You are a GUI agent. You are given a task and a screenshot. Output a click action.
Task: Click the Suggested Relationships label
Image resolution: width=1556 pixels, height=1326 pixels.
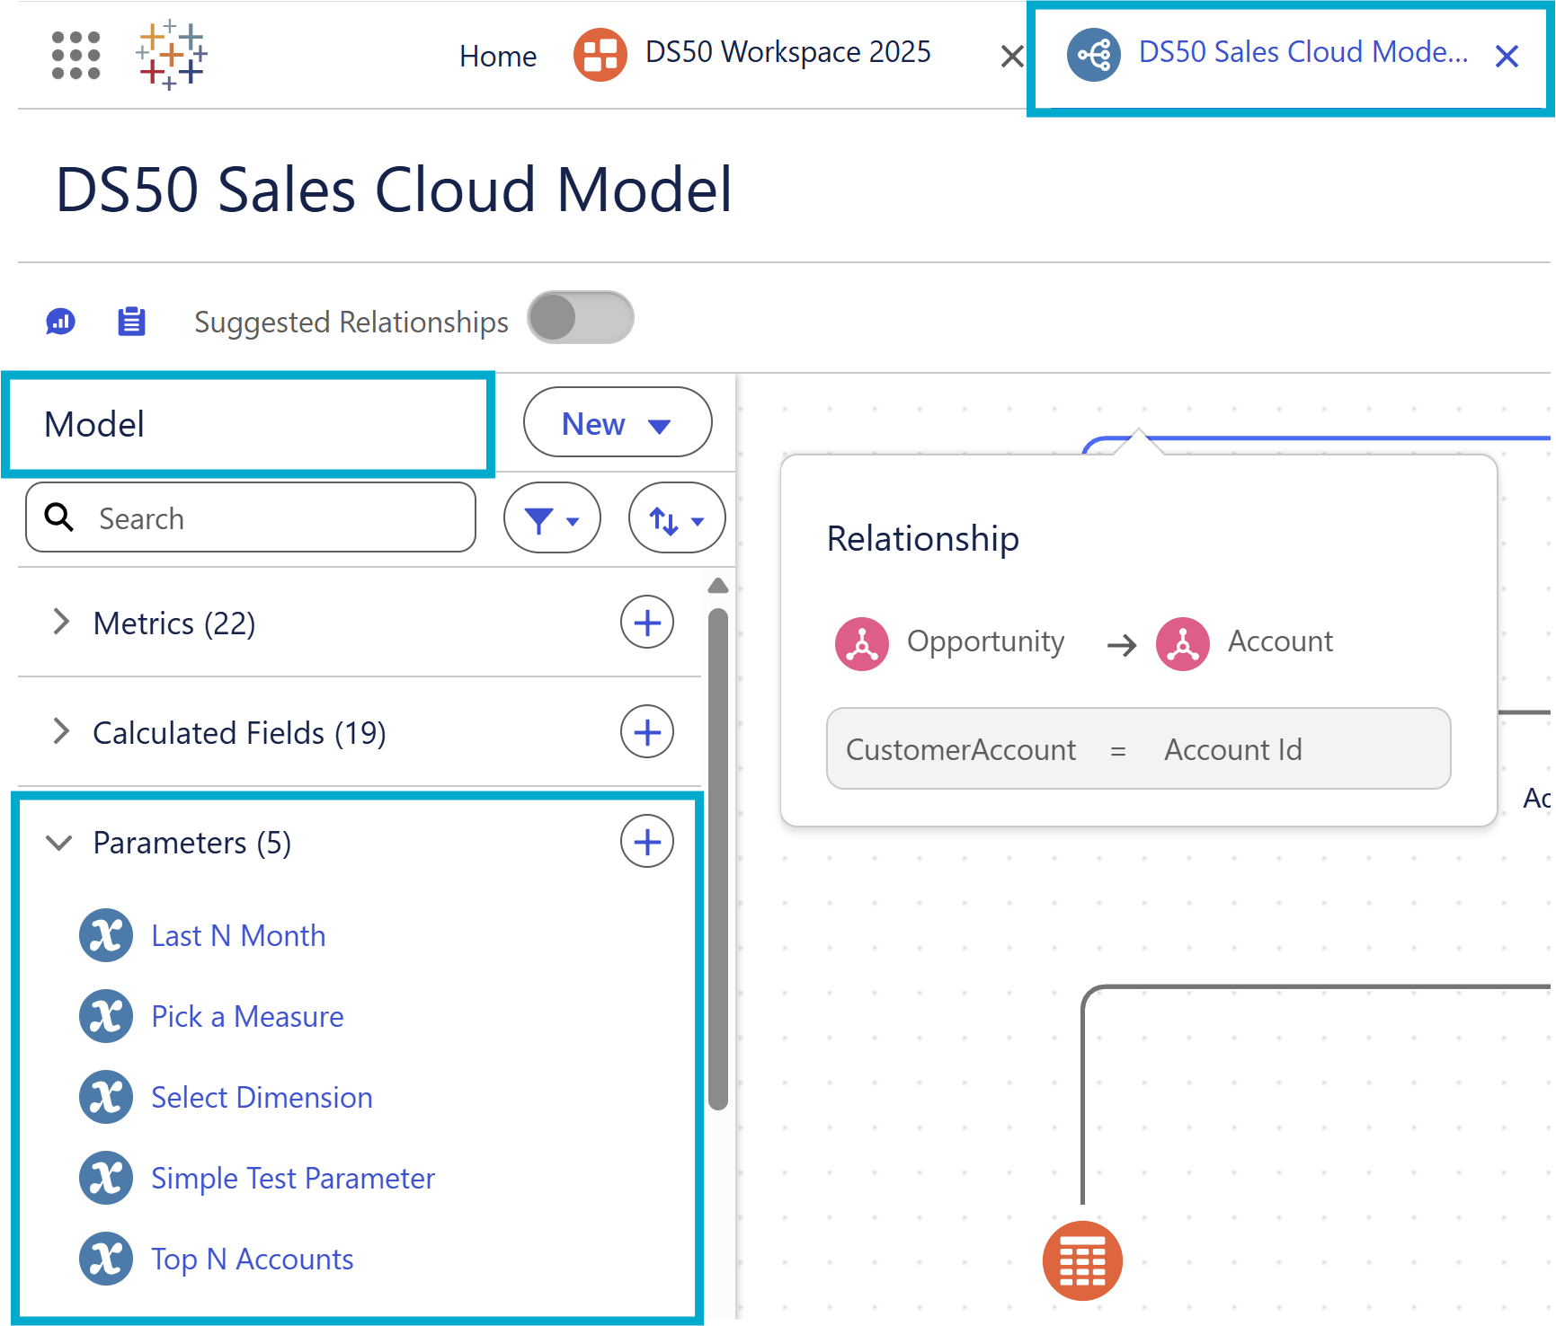[x=351, y=321]
